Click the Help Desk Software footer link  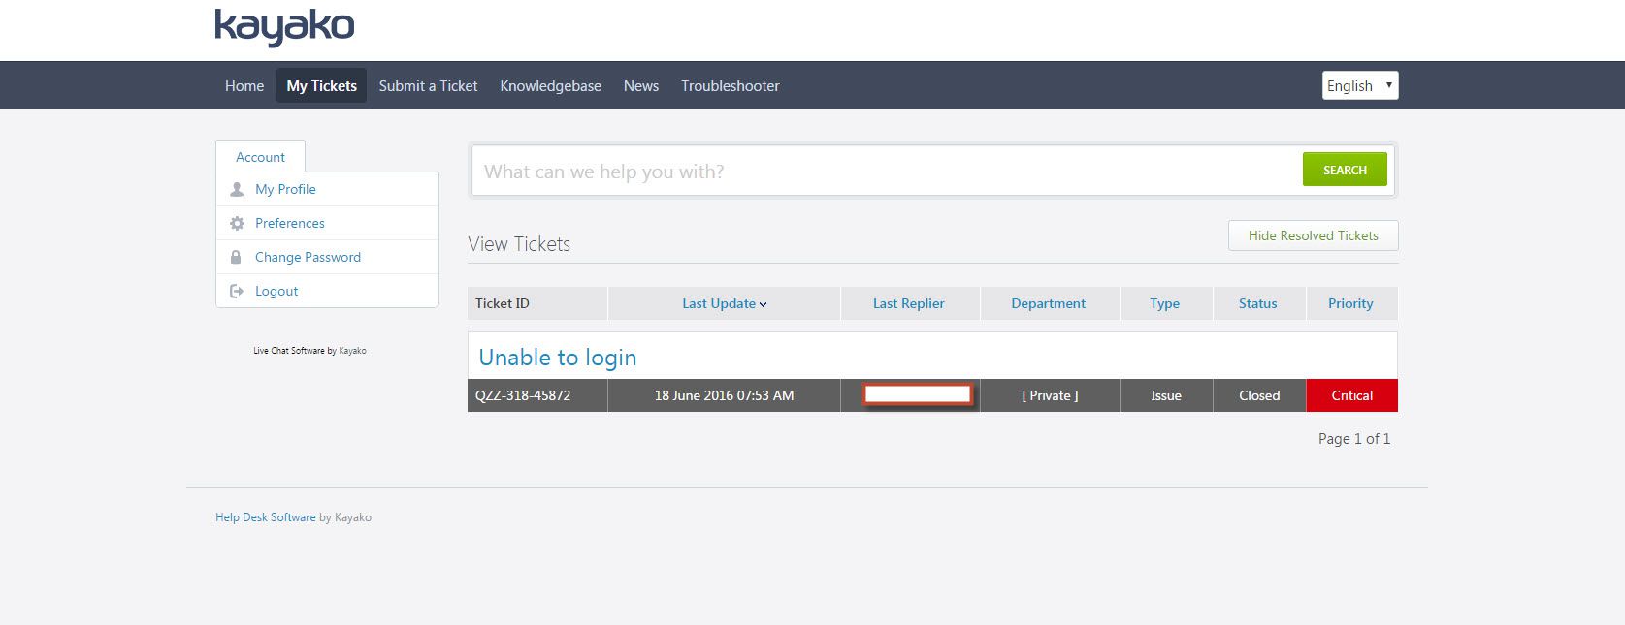coord(265,517)
